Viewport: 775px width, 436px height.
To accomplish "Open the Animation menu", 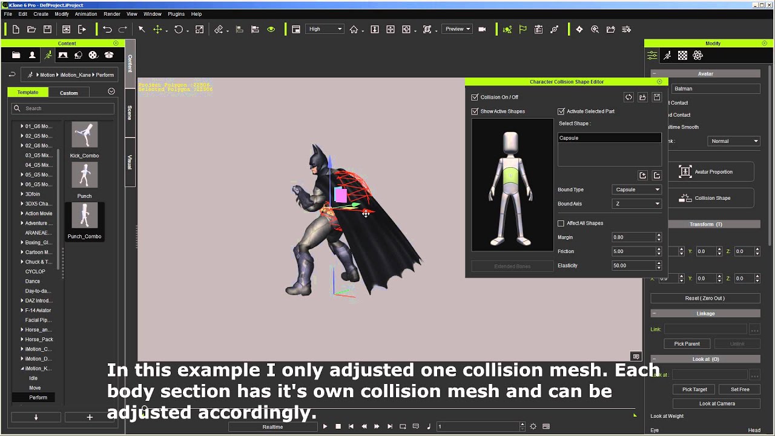I will pos(85,14).
